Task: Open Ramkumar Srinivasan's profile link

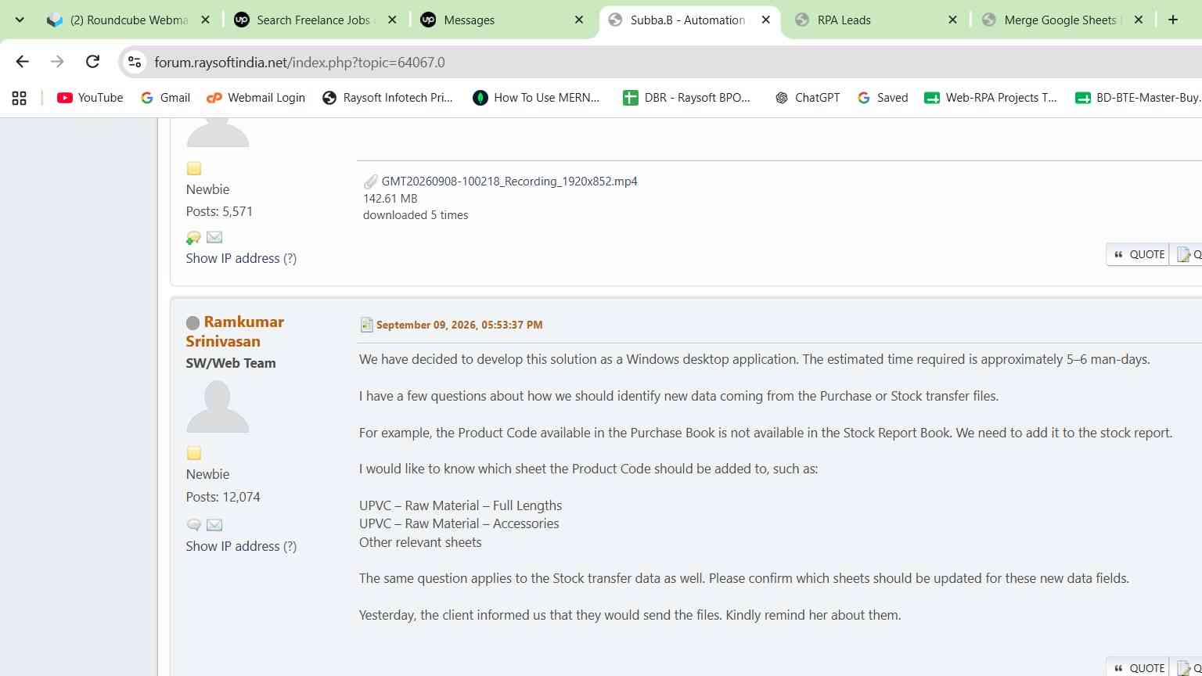Action: pyautogui.click(x=235, y=332)
